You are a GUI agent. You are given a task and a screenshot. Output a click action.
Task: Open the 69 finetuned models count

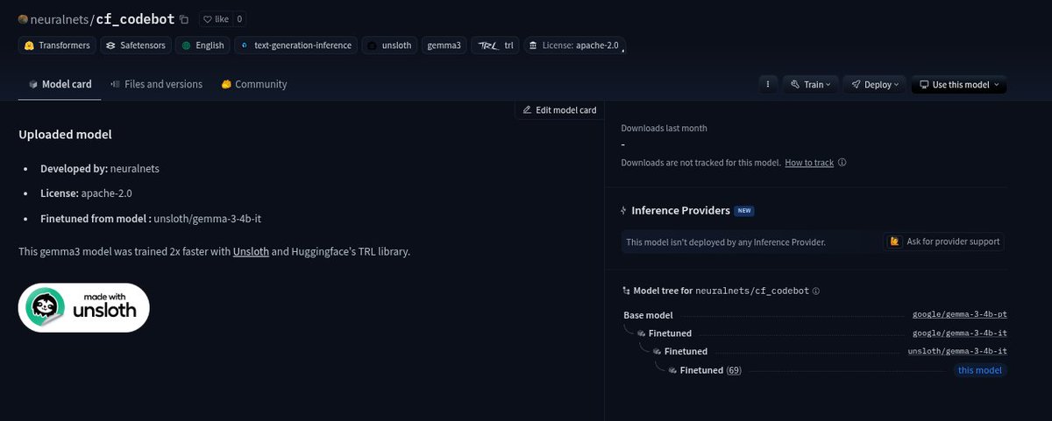(x=734, y=370)
